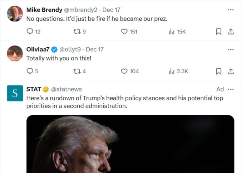
Task: View analytics for Mike Brendy's tweet
Action: coord(172,32)
